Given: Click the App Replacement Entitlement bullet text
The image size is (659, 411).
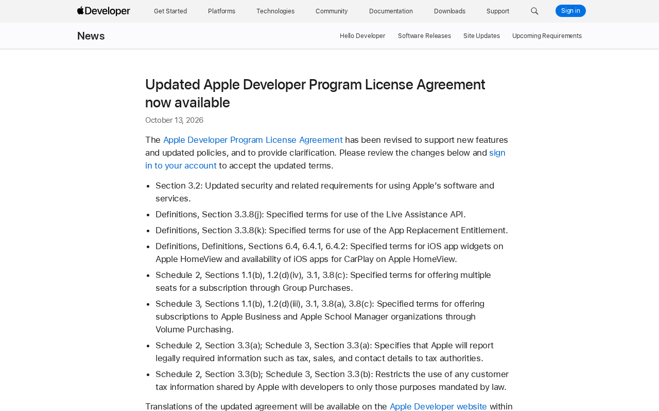Looking at the screenshot, I should 332,230.
